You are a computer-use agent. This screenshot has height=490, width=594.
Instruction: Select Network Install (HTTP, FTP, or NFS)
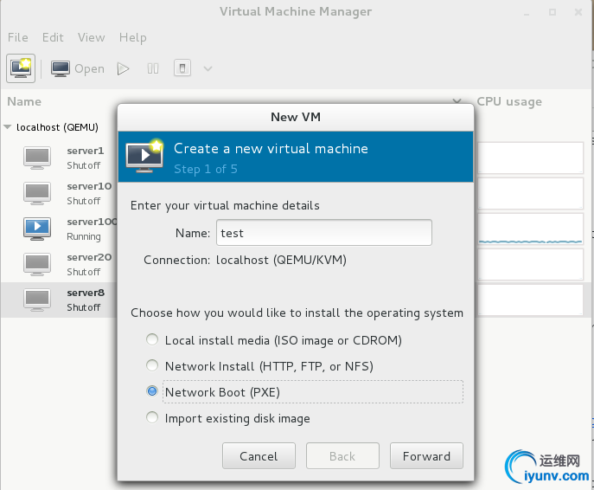point(260,366)
